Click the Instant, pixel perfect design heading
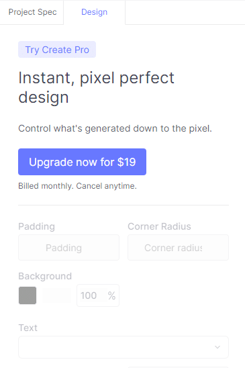 coord(96,87)
